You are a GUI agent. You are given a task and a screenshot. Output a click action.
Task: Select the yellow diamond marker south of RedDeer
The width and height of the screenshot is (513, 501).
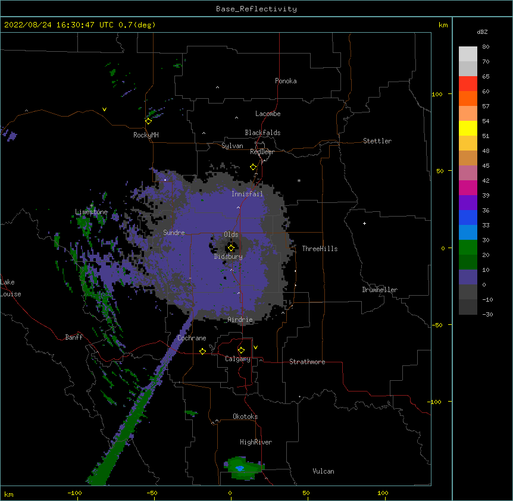253,167
